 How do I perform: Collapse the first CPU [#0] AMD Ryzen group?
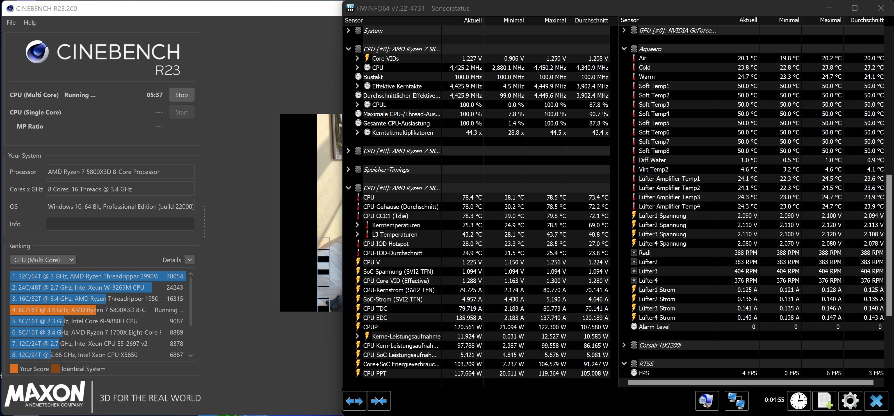pyautogui.click(x=348, y=49)
